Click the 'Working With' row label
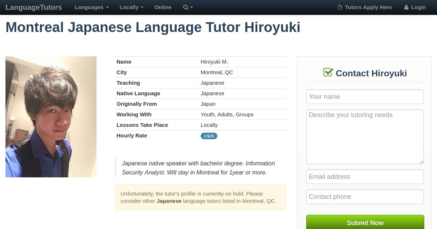This screenshot has height=229, width=437. tap(134, 114)
